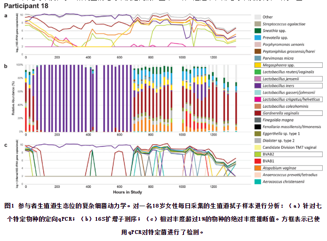Select the brown Peptoniphilus grossensis/harei swatch
The width and height of the screenshot is (327, 241).
point(258,51)
